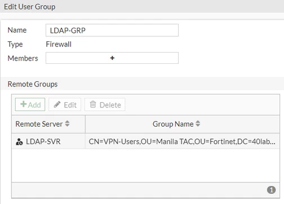Click the Type label
Image resolution: width=284 pixels, height=204 pixels.
pos(15,45)
